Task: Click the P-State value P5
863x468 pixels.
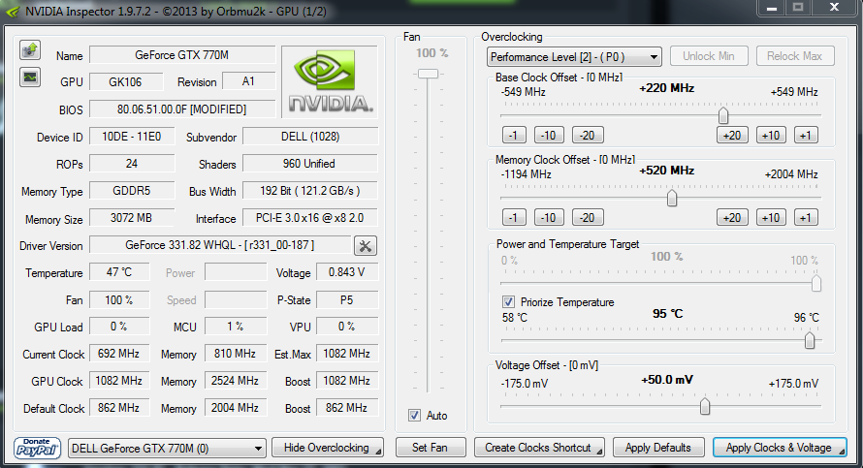Action: click(347, 299)
